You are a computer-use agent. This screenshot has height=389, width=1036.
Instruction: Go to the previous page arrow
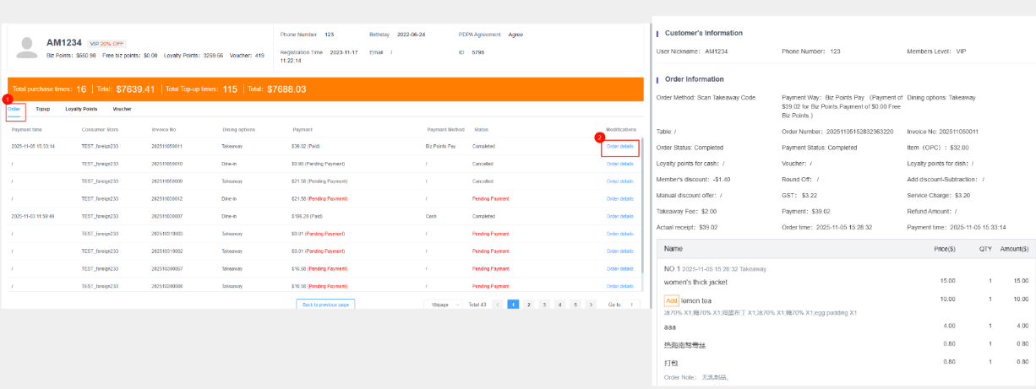497,304
